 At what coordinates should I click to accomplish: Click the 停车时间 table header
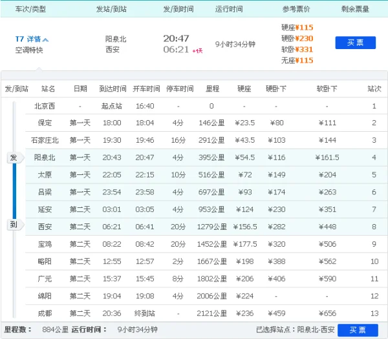coord(180,88)
